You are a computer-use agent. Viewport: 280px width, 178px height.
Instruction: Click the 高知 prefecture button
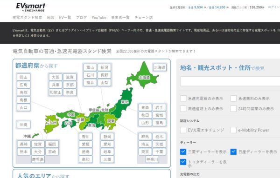(x=86, y=159)
